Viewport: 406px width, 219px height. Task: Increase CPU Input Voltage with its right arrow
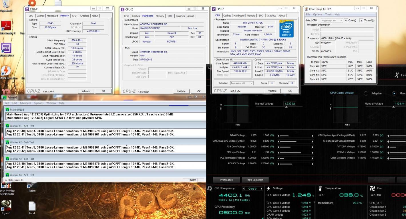(313, 152)
